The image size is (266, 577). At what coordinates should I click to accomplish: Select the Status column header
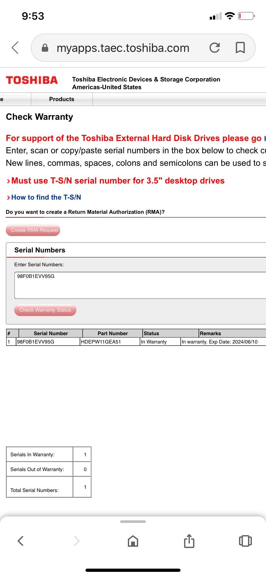(x=171, y=333)
